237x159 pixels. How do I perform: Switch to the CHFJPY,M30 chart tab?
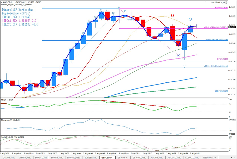pos(25,157)
